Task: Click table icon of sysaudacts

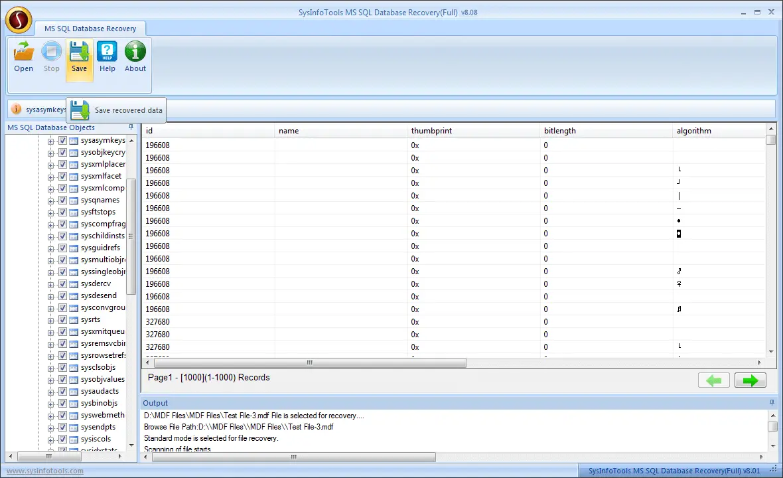Action: 74,392
